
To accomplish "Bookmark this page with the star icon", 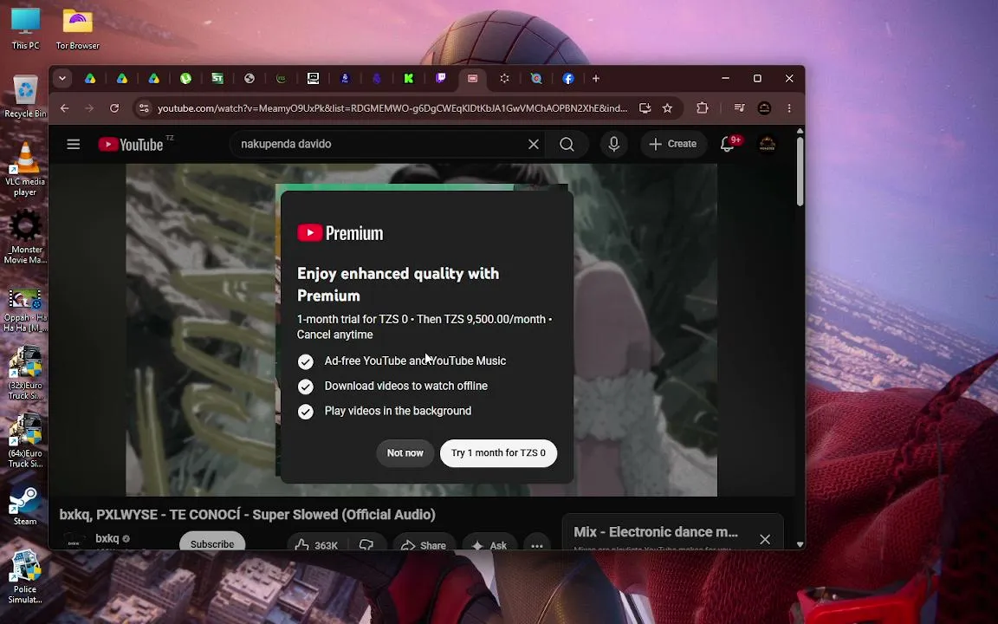I will pos(667,108).
